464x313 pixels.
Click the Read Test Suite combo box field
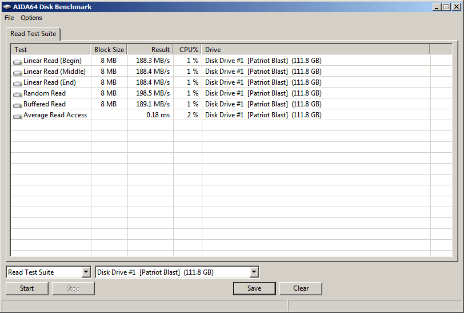48,272
